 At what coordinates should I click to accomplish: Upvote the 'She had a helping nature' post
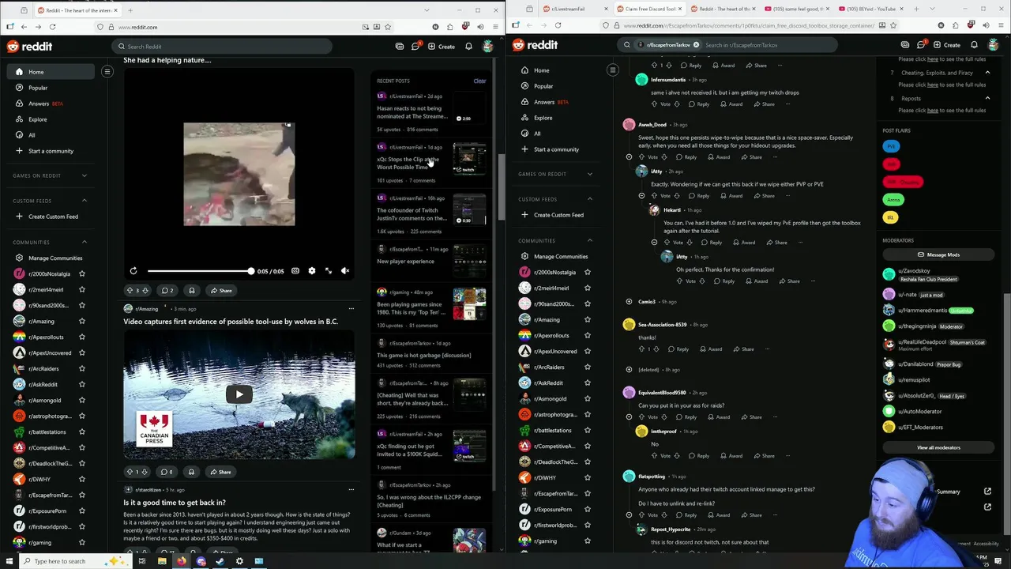(130, 290)
